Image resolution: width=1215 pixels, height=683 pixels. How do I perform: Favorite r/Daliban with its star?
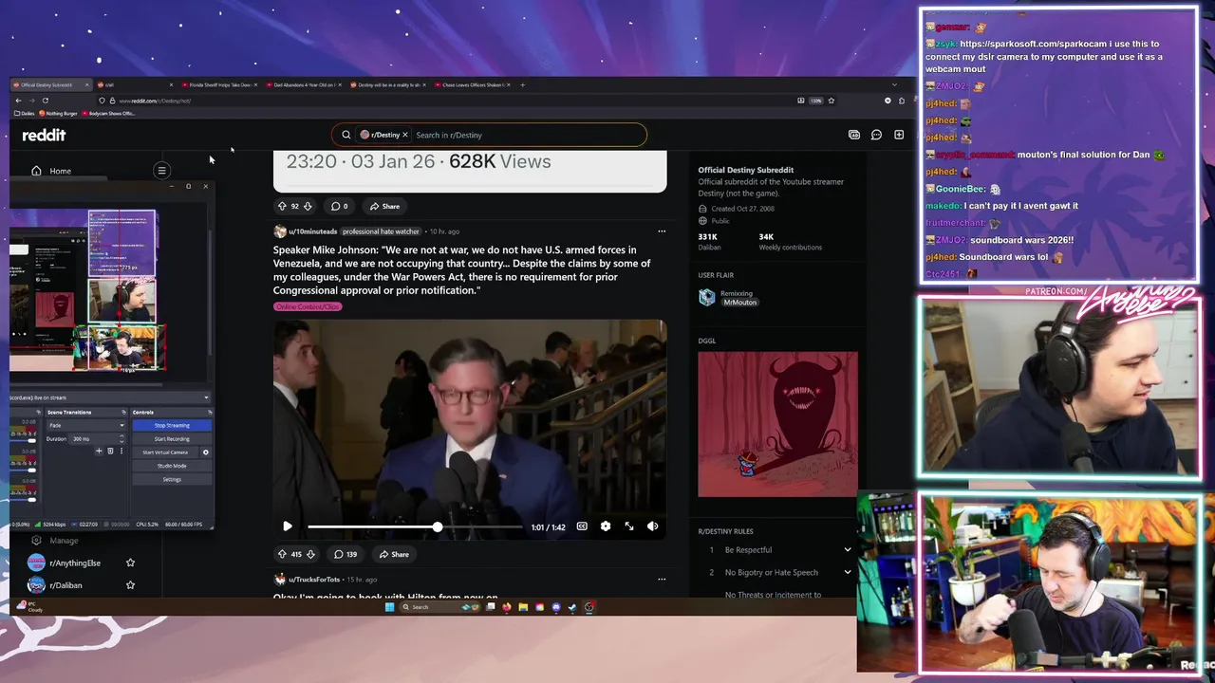130,585
